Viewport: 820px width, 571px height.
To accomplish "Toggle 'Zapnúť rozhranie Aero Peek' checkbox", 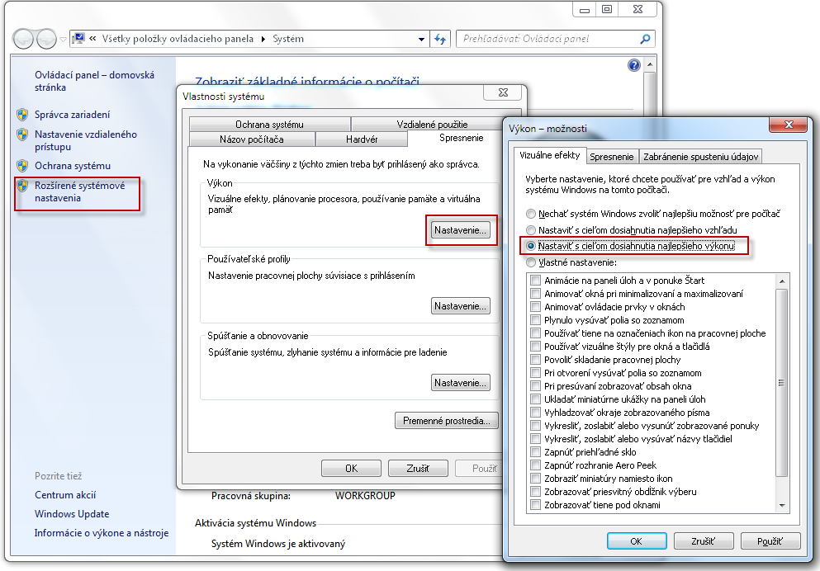I will click(535, 465).
